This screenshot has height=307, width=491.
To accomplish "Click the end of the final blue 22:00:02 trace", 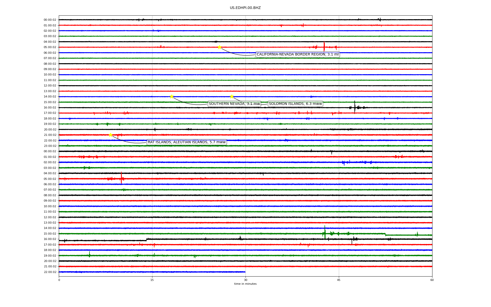I will [245, 272].
